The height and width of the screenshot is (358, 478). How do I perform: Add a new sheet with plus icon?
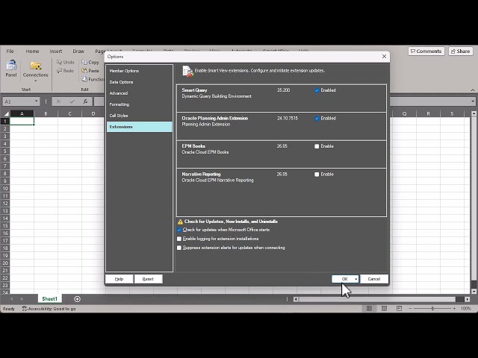pyautogui.click(x=77, y=299)
